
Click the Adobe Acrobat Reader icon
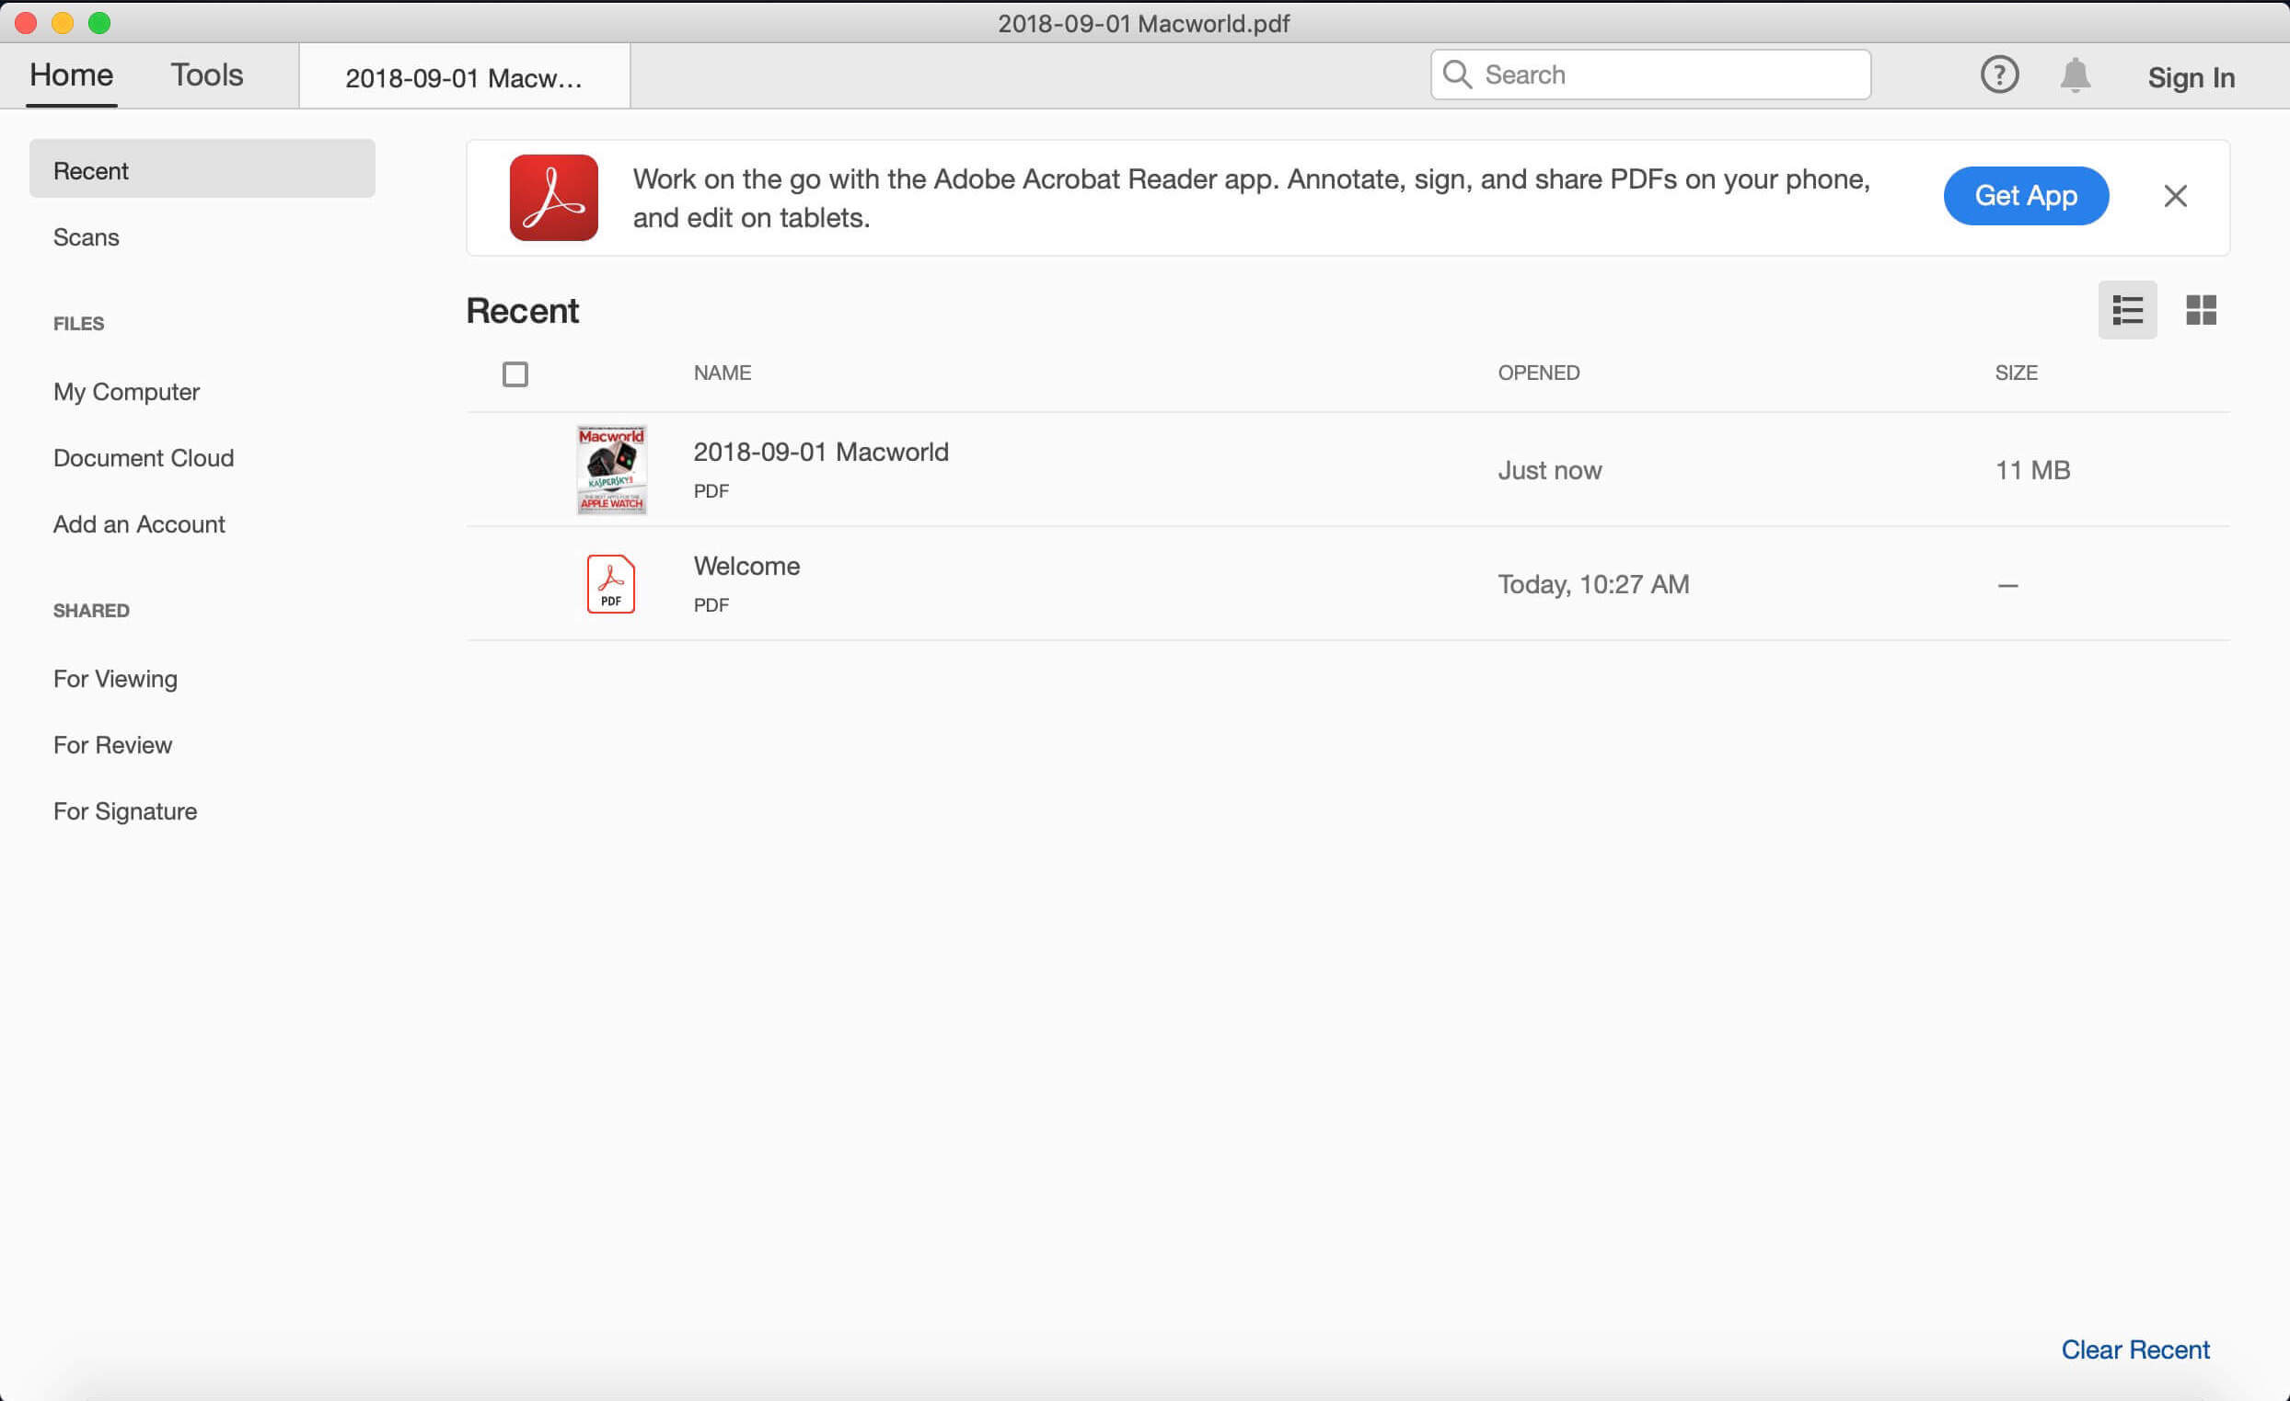[x=553, y=194]
